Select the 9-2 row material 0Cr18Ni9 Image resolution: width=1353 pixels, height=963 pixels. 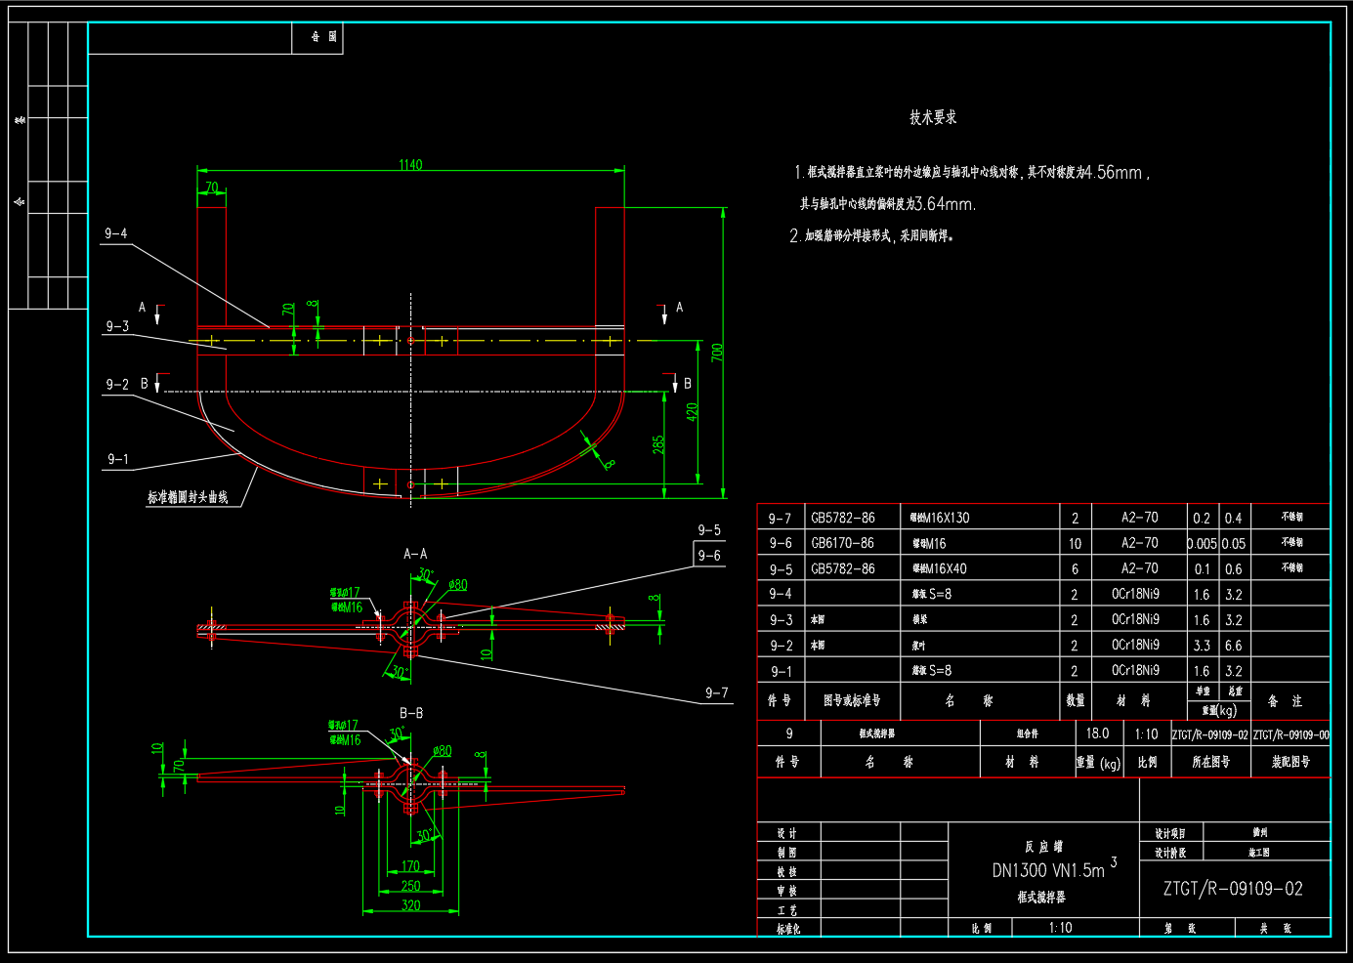pyautogui.click(x=1135, y=645)
